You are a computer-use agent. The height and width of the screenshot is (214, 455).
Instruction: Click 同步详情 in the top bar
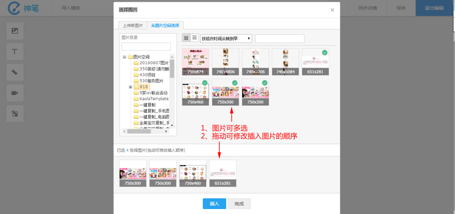coord(368,8)
